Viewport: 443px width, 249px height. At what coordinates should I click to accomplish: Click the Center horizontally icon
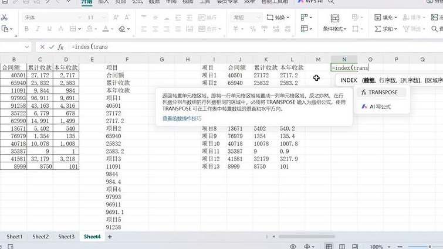[155, 29]
